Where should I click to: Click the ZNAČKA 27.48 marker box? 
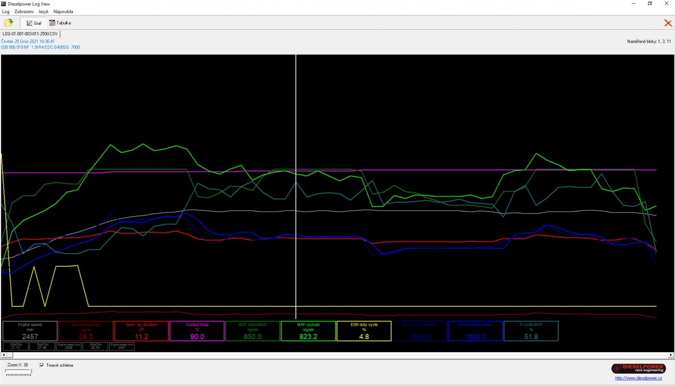(43, 346)
